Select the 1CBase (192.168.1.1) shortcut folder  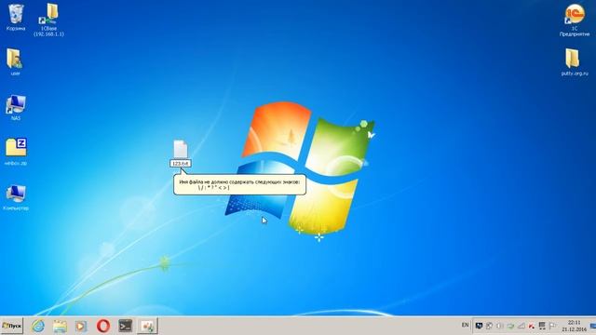coord(48,20)
